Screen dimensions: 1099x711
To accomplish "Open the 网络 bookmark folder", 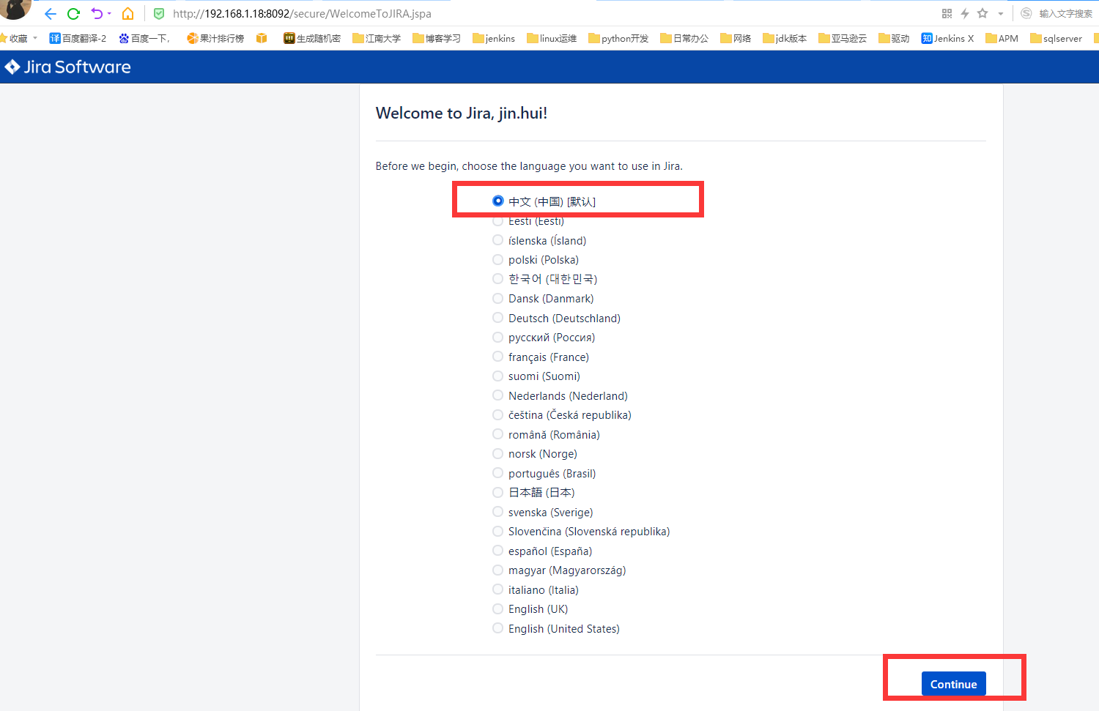I will tap(736, 38).
